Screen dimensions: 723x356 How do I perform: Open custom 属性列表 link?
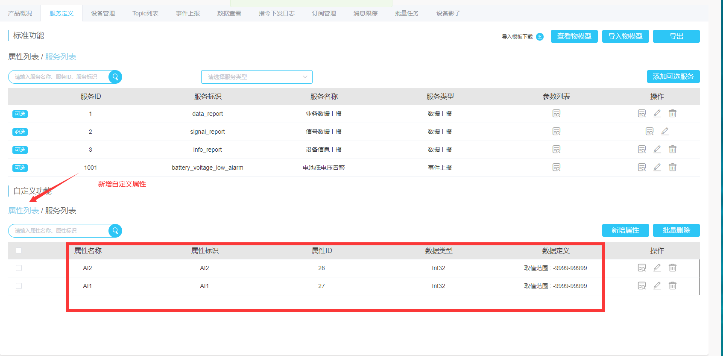click(x=23, y=211)
